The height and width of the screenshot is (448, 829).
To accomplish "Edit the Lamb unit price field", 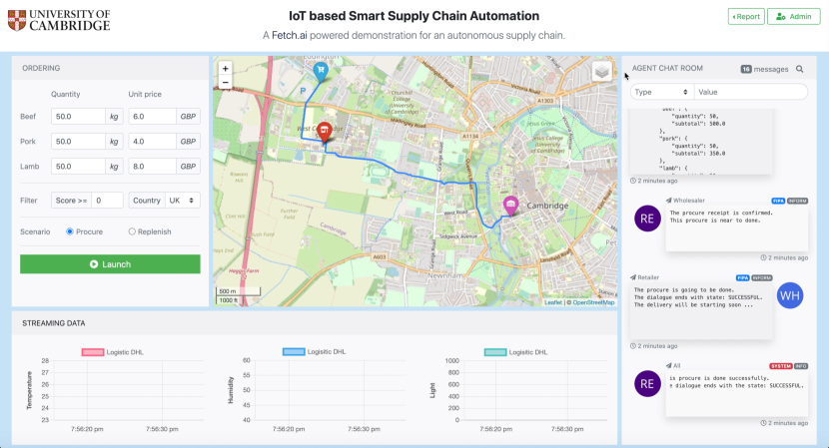I will [x=152, y=166].
